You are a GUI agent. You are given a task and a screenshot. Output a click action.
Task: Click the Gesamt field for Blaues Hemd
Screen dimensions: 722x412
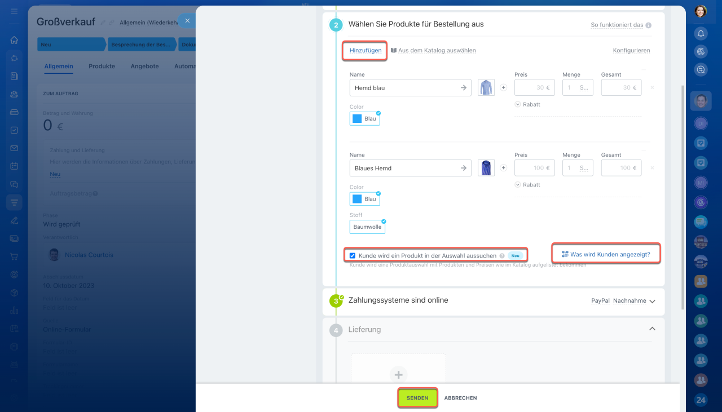[x=621, y=168]
